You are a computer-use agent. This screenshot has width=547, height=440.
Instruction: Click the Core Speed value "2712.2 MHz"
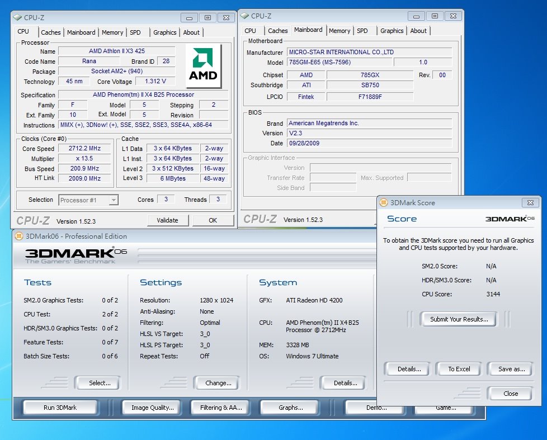pyautogui.click(x=85, y=148)
